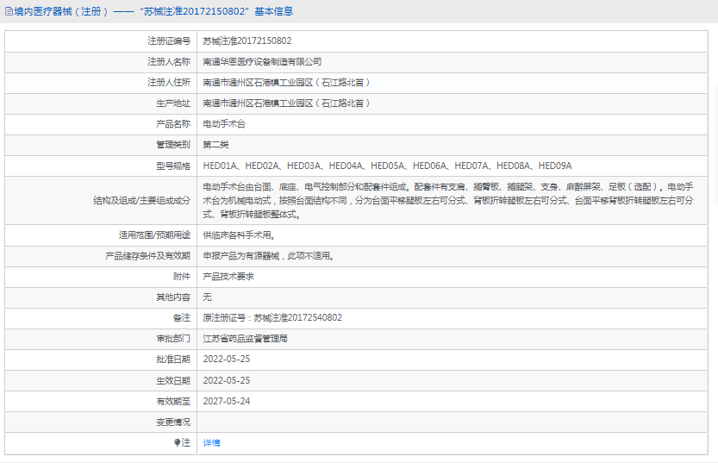Click the 审批部门 label
The height and width of the screenshot is (463, 718).
(173, 339)
